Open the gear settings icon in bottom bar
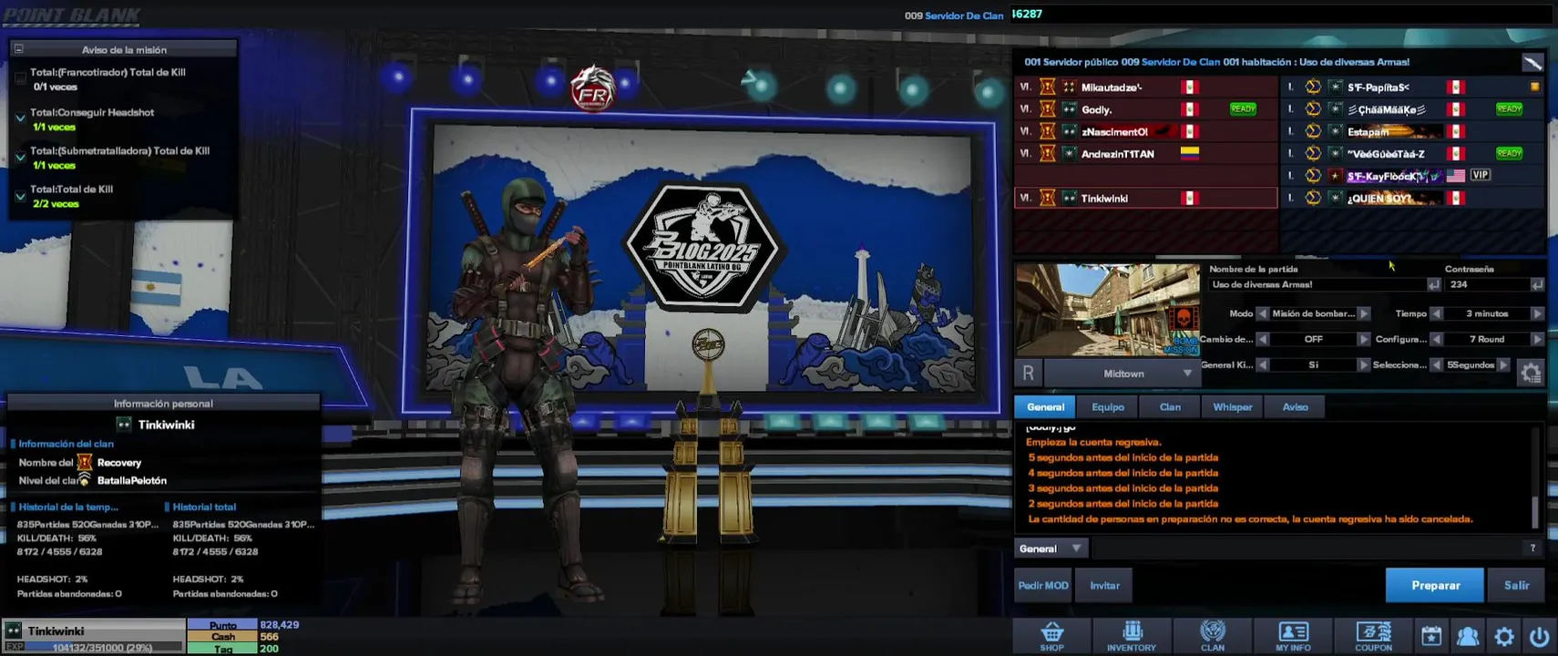 [1504, 636]
